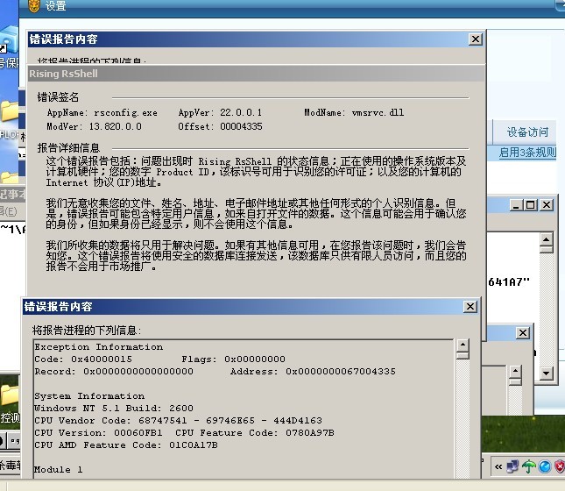This screenshot has width=565, height=491.
Task: Click the scrollbar thumb in exception information box
Action: coord(463,355)
